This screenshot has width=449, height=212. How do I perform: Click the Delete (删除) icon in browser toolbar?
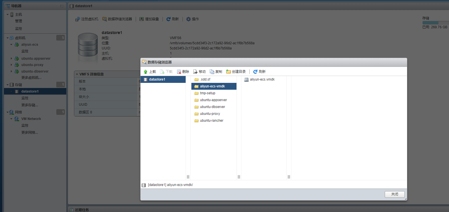(179, 72)
